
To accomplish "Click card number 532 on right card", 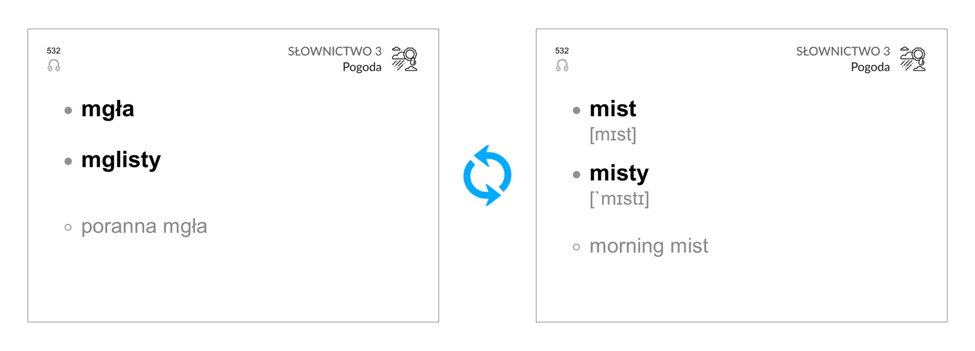I will [x=562, y=51].
